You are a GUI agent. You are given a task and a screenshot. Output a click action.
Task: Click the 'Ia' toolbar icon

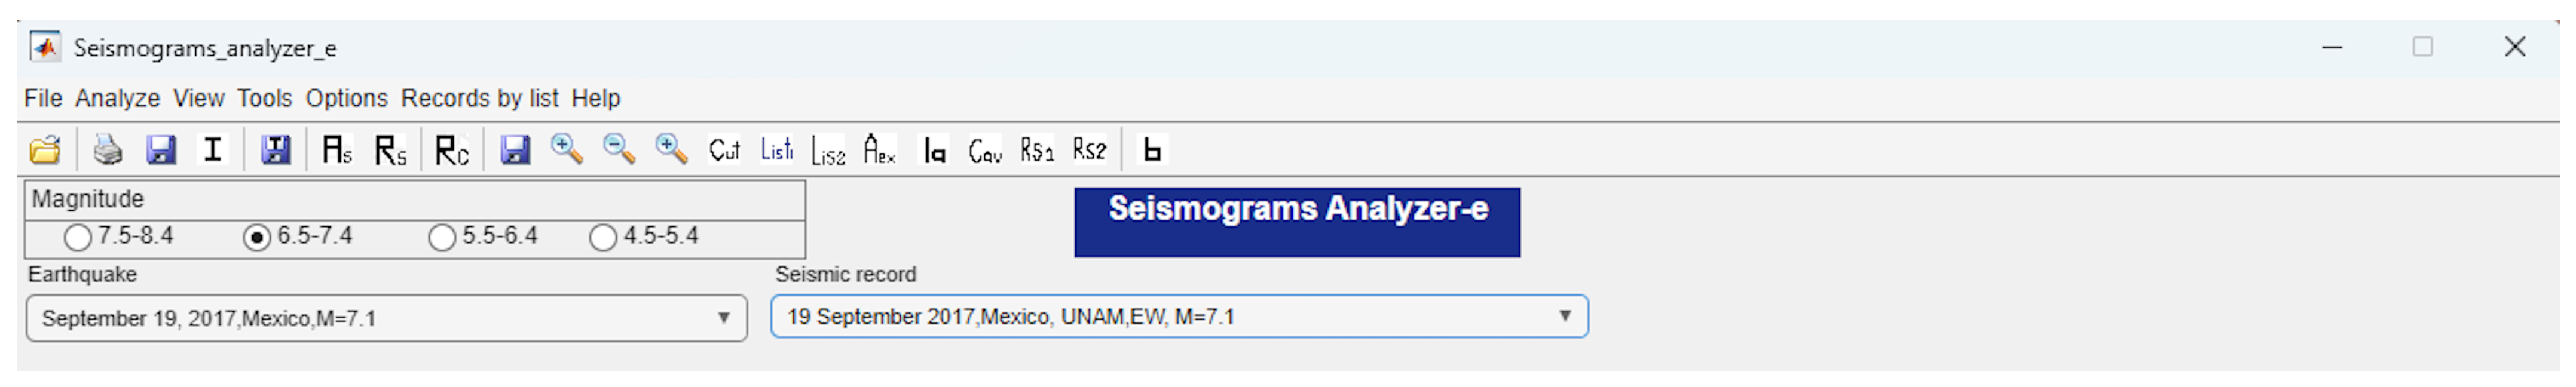(935, 151)
